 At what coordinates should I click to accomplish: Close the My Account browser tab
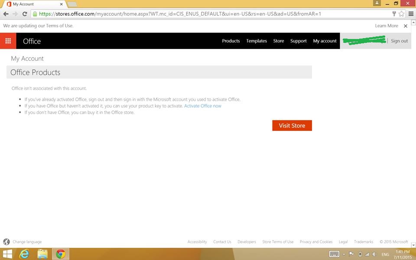61,4
